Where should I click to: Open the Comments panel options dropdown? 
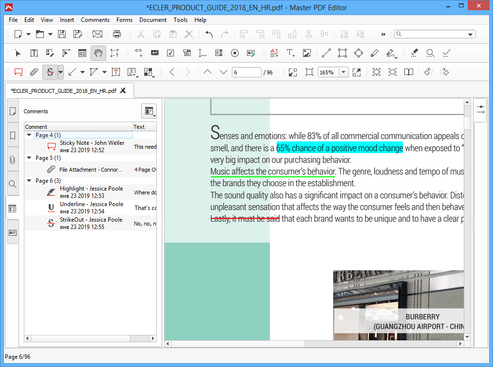tap(149, 111)
